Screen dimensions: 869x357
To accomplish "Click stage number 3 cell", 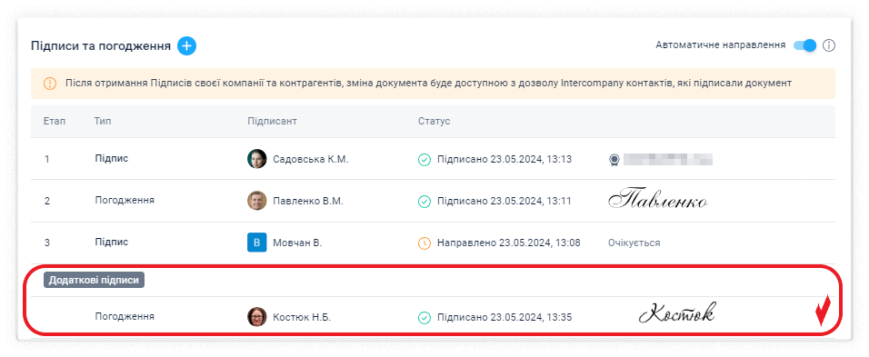I will pos(47,243).
